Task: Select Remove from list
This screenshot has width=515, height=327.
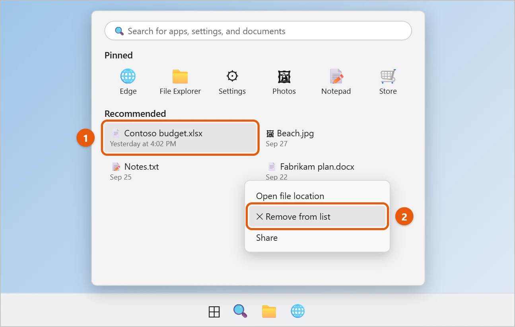Action: pyautogui.click(x=317, y=217)
